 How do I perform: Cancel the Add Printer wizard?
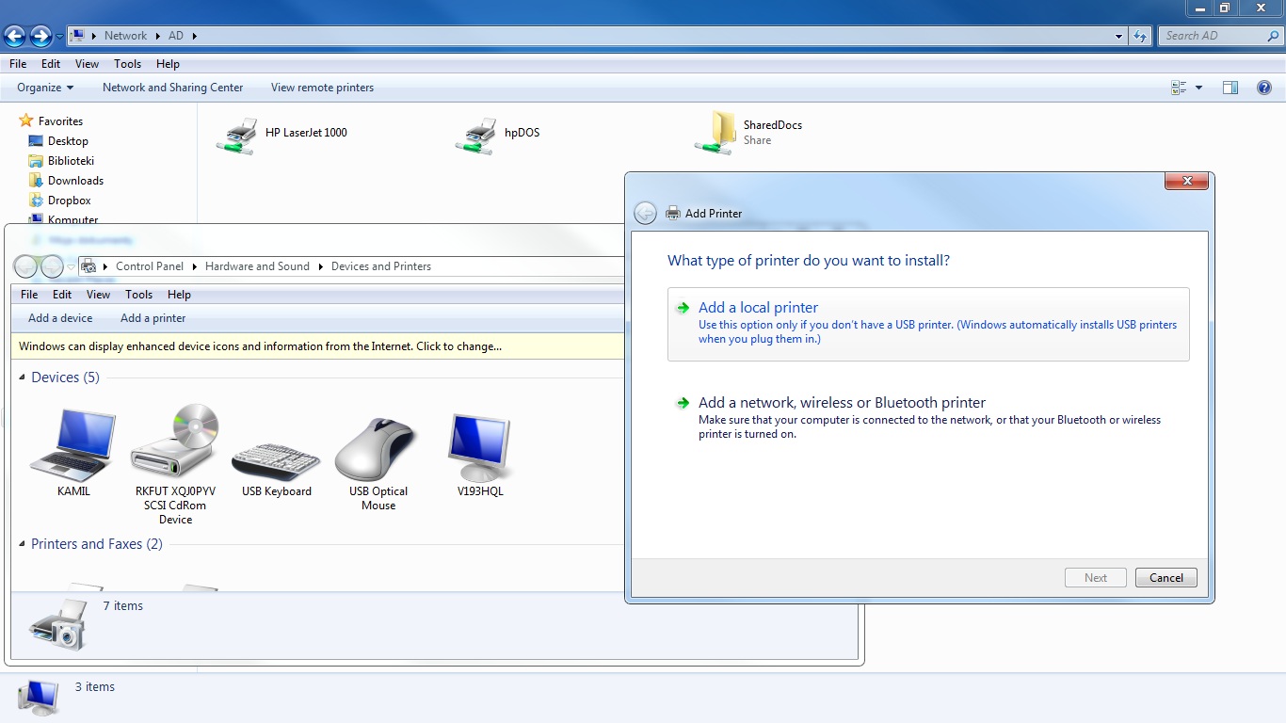1165,578
